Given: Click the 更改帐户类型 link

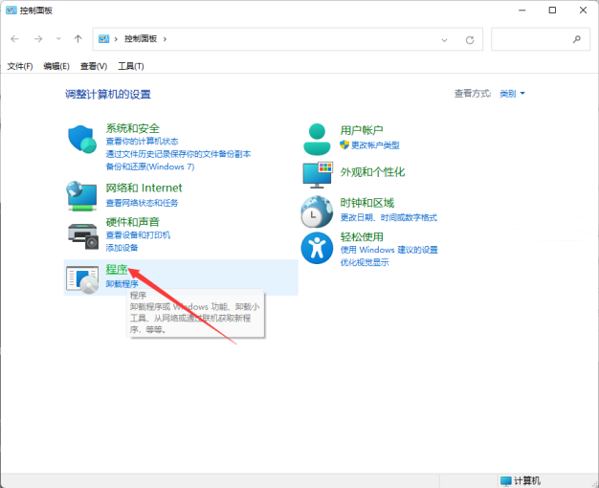Looking at the screenshot, I should [375, 145].
